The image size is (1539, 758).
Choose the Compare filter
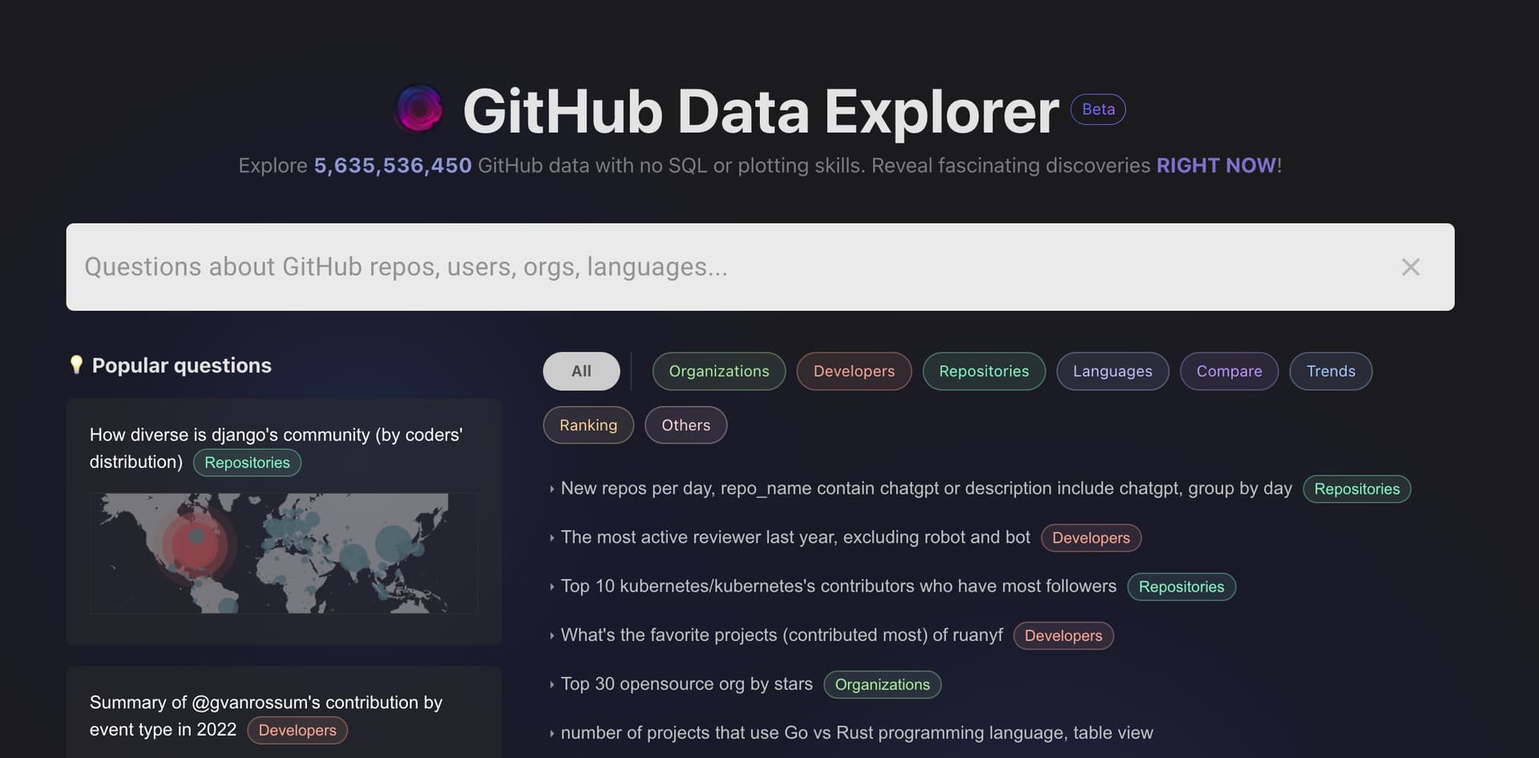[1229, 371]
